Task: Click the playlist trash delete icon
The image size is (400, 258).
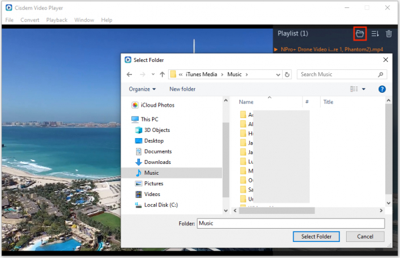Action: (x=389, y=33)
